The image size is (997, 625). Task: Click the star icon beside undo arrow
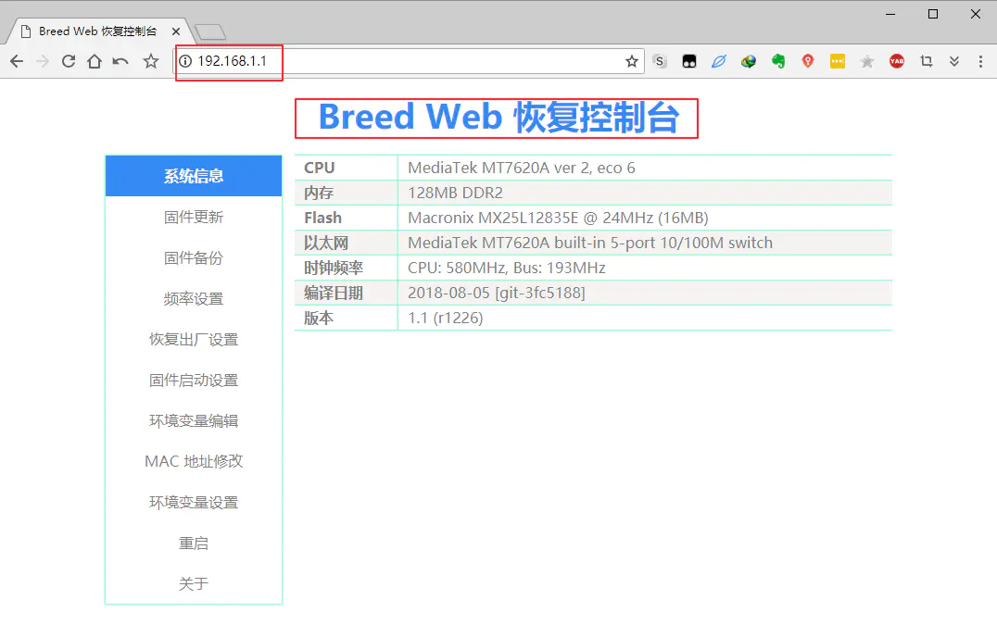(151, 61)
